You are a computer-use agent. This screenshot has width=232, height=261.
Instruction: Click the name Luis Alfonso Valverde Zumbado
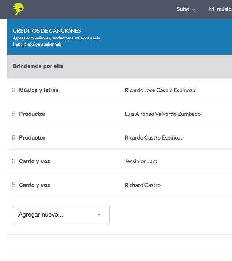163,114
